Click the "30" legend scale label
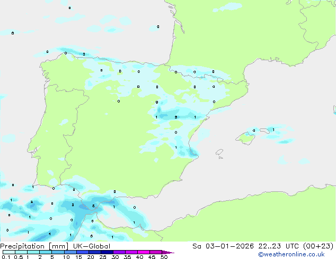 [x=115, y=257]
